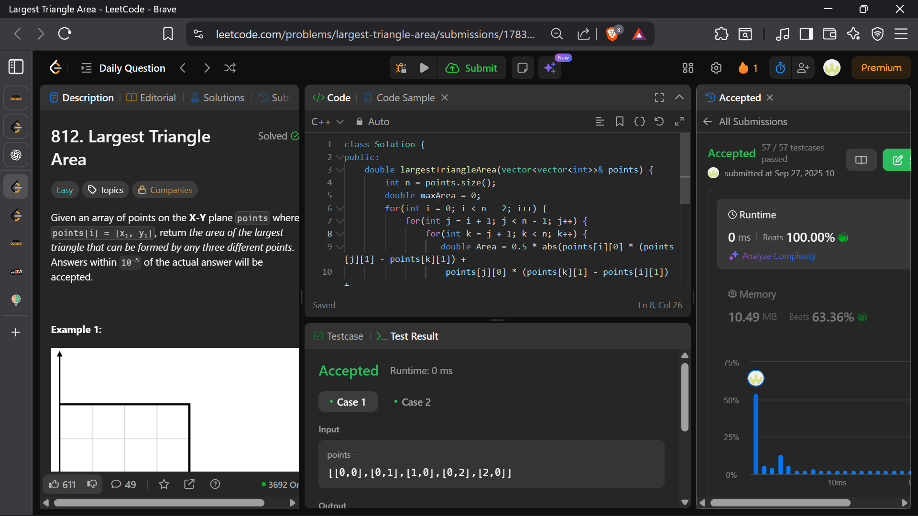The image size is (918, 516).
Task: Open the notes icon next to Submit
Action: click(x=522, y=68)
